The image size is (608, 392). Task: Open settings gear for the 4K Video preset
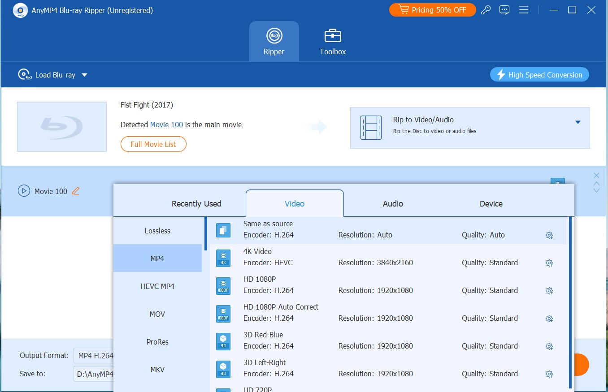(549, 263)
